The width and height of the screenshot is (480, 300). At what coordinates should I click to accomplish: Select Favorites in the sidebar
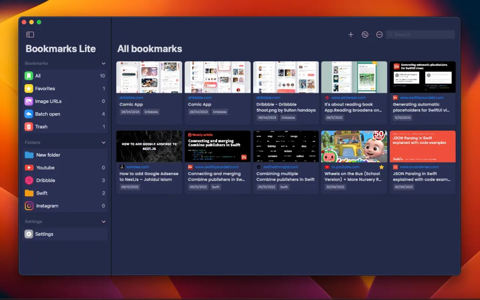(44, 88)
